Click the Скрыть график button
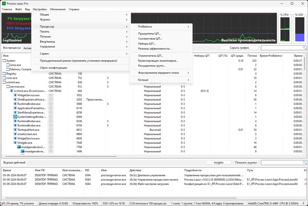The height and width of the screenshot is (206, 308). click(x=239, y=48)
